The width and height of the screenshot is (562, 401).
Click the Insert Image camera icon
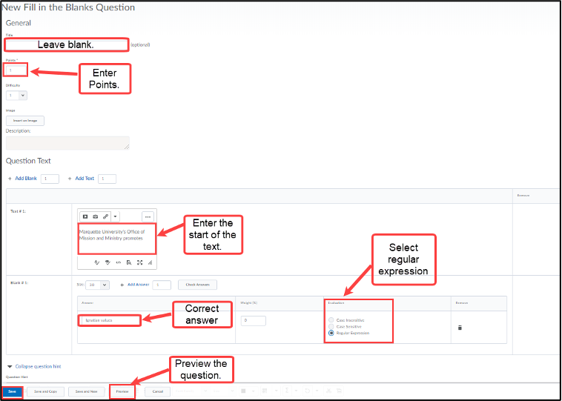[95, 216]
